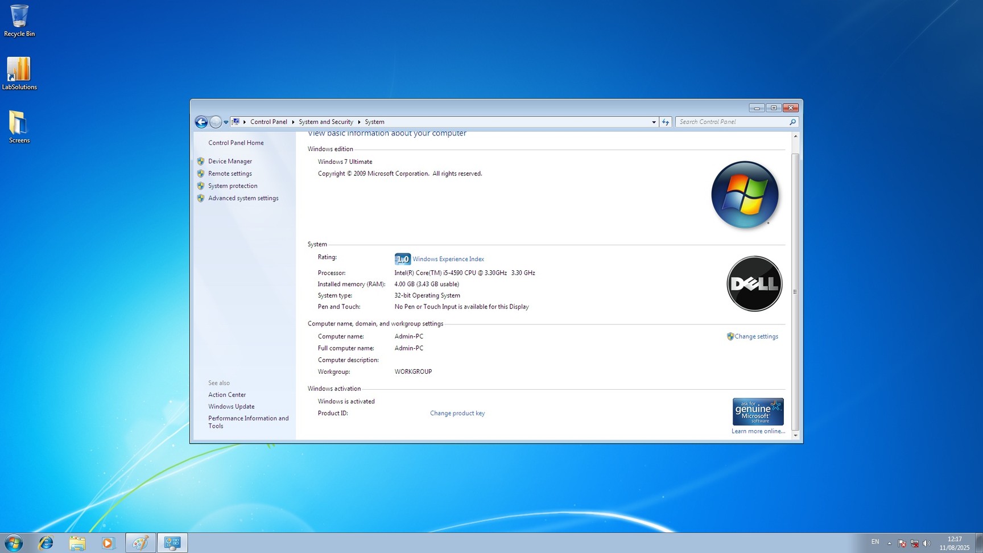Click shield icon next to Change settings
The width and height of the screenshot is (983, 553).
coord(730,336)
